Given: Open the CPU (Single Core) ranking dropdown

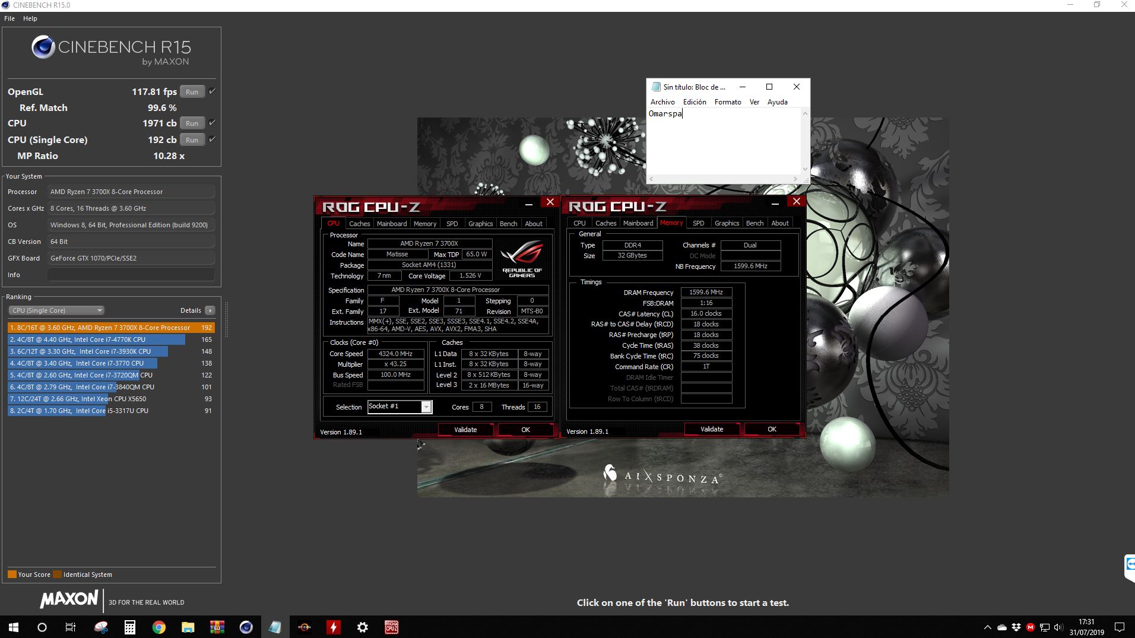Looking at the screenshot, I should [56, 310].
